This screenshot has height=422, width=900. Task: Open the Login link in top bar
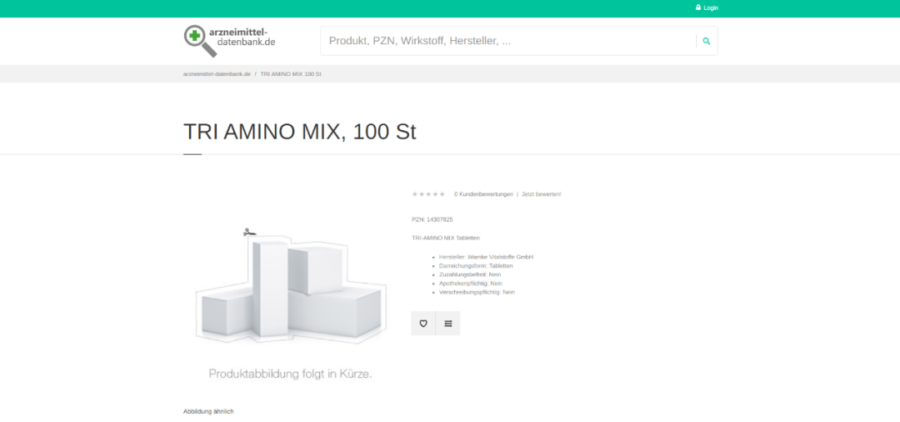707,8
